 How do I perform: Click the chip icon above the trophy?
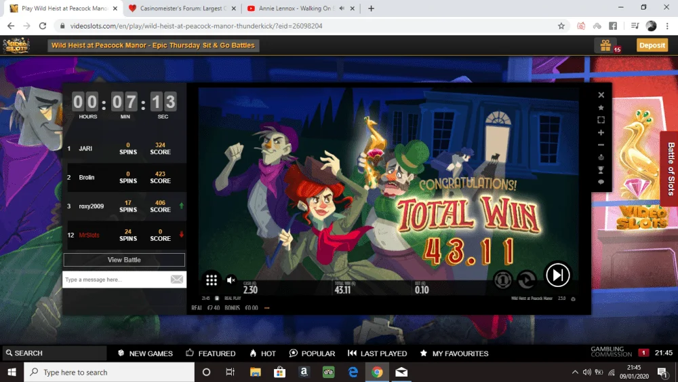pyautogui.click(x=601, y=157)
